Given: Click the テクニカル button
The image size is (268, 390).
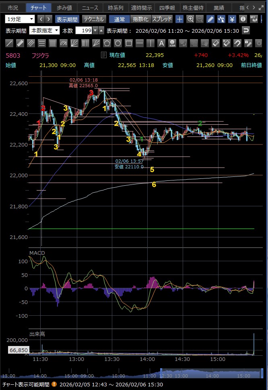Looking at the screenshot, I should 94,19.
